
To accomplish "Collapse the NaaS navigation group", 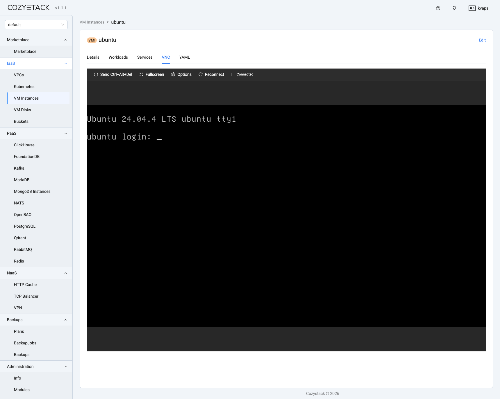I will point(66,273).
